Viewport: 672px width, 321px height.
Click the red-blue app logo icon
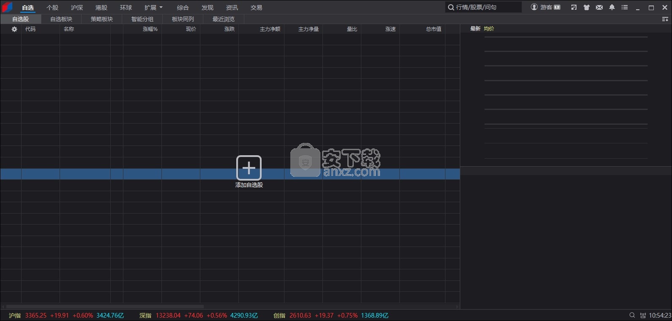[7, 7]
